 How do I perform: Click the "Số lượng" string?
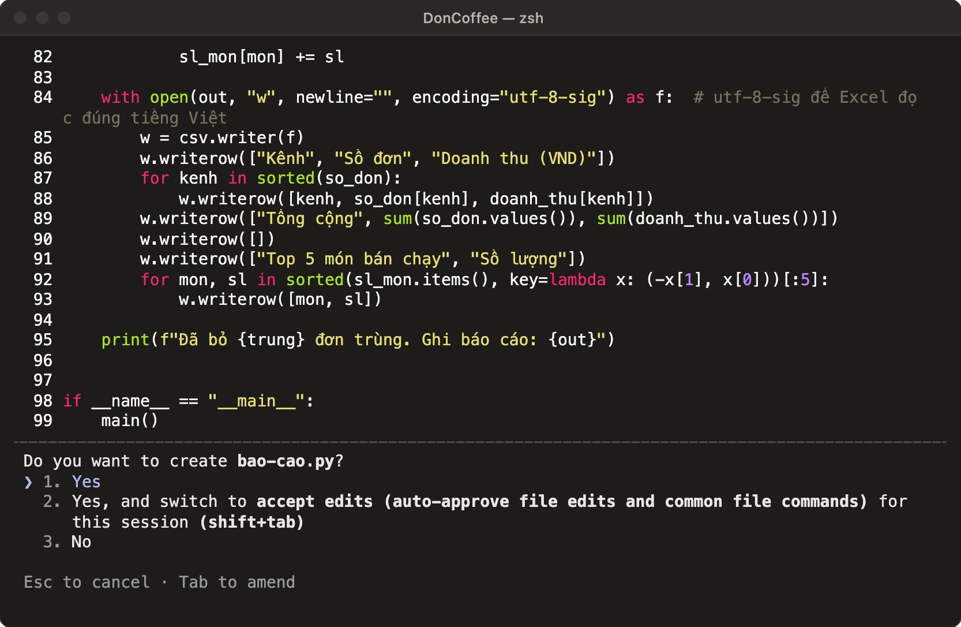pyautogui.click(x=519, y=259)
